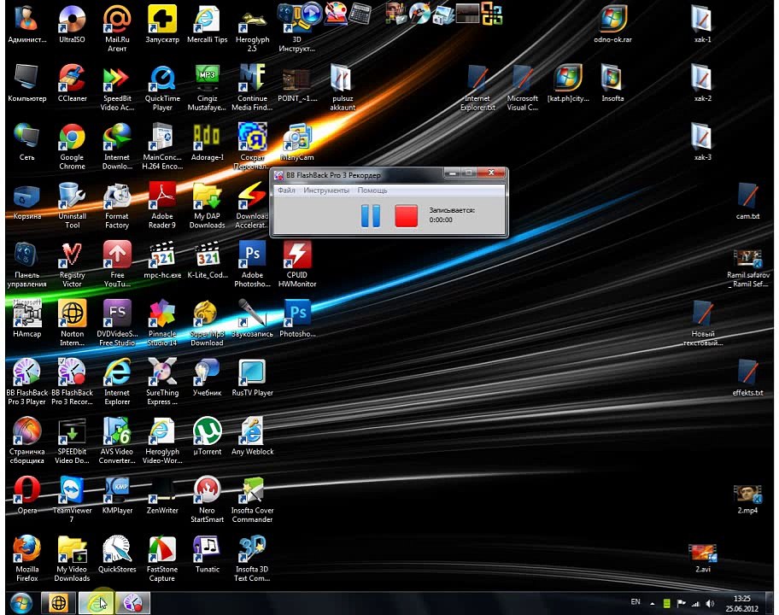
Task: Open the volume control in system tray
Action: tap(710, 604)
